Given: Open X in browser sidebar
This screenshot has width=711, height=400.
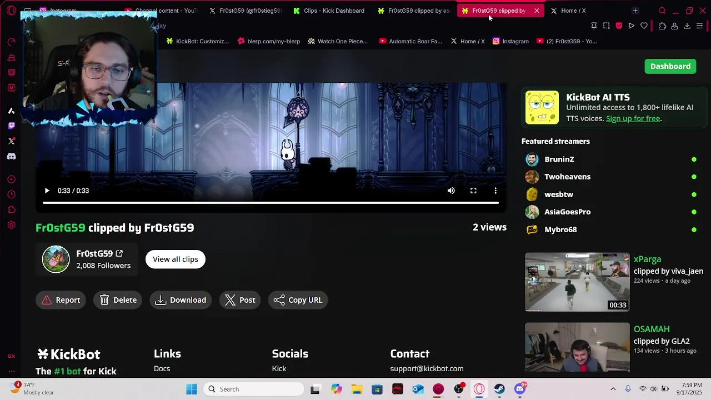Looking at the screenshot, I should coord(11,141).
